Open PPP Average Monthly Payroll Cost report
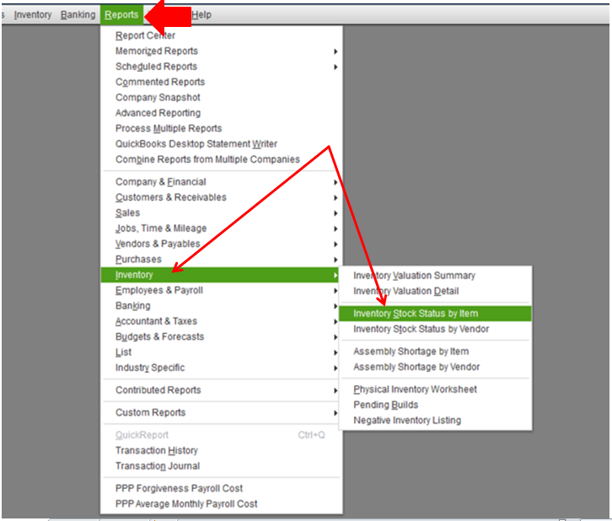This screenshot has width=612, height=521. 222,504
